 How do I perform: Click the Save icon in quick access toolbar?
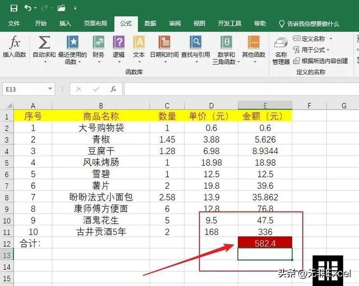[x=13, y=8]
